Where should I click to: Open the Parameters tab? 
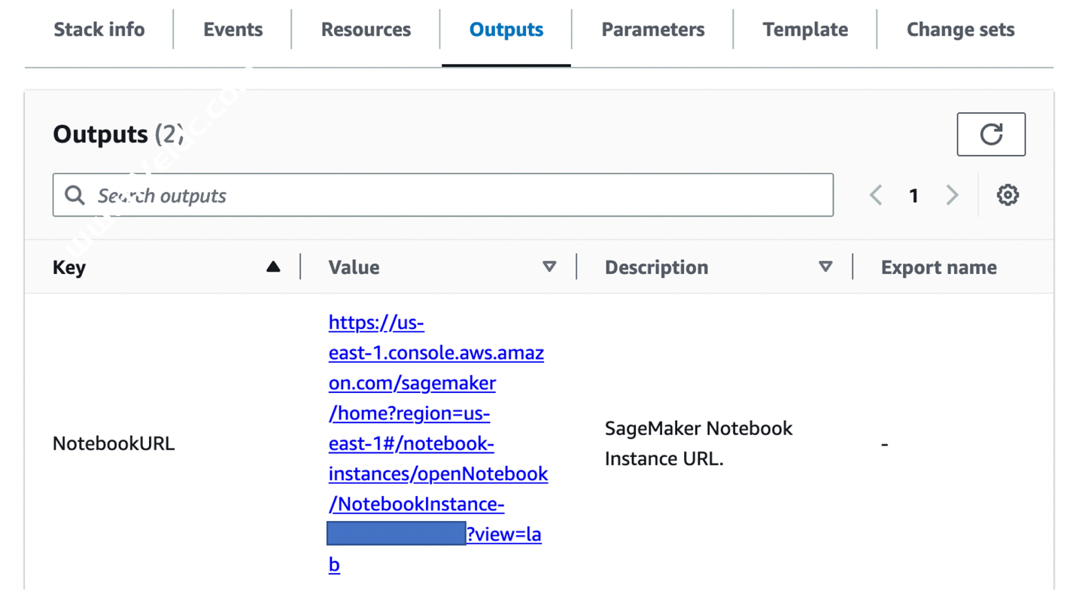(652, 29)
